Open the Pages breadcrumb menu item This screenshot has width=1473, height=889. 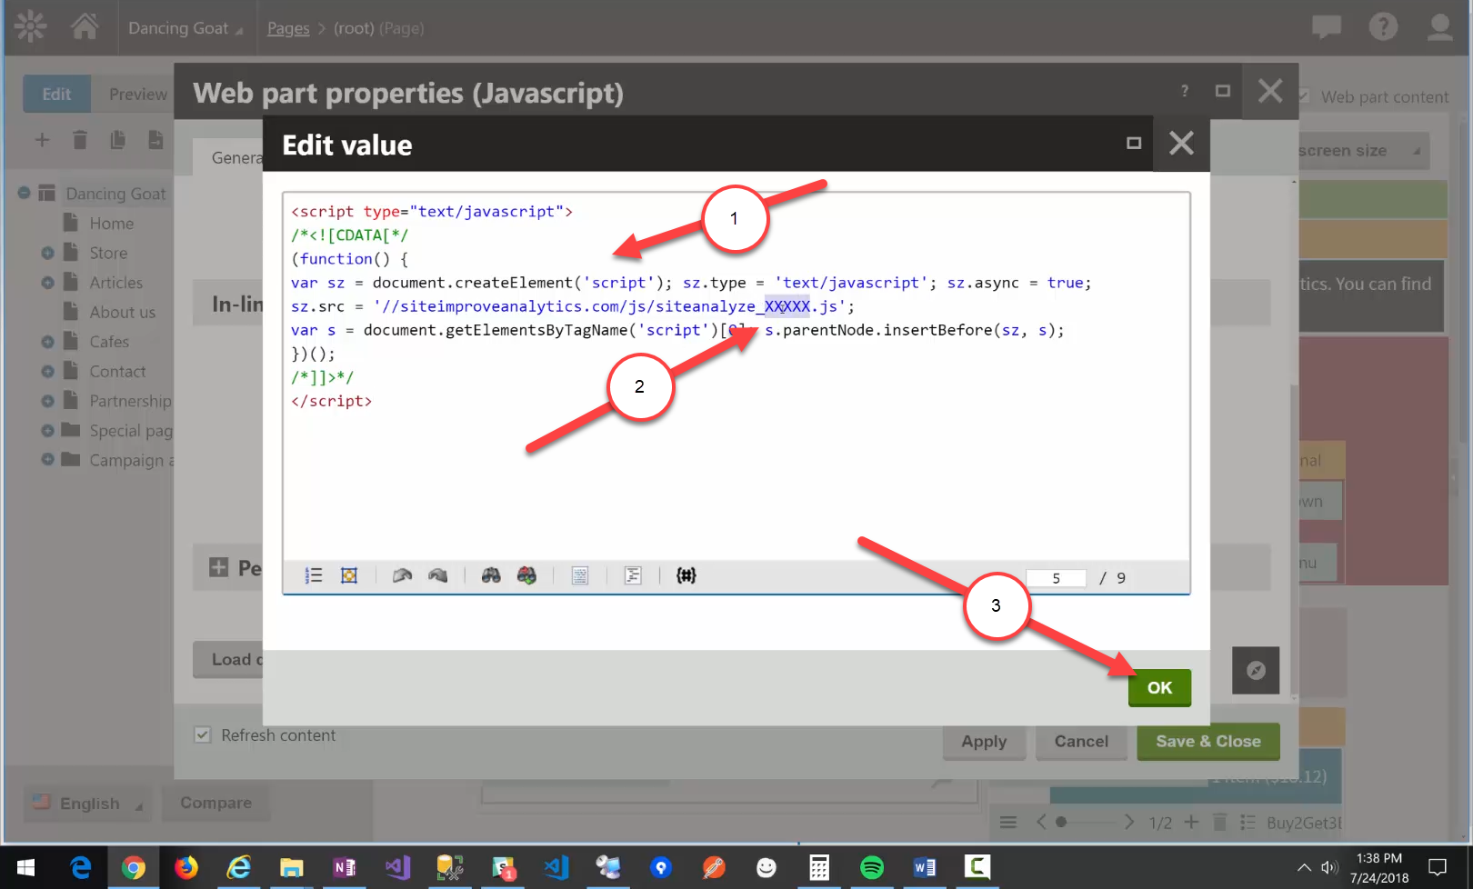pyautogui.click(x=287, y=28)
